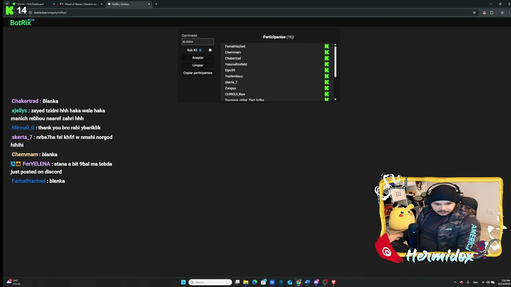Open File Explorer from the taskbar
This screenshot has width=511, height=287.
(x=246, y=282)
